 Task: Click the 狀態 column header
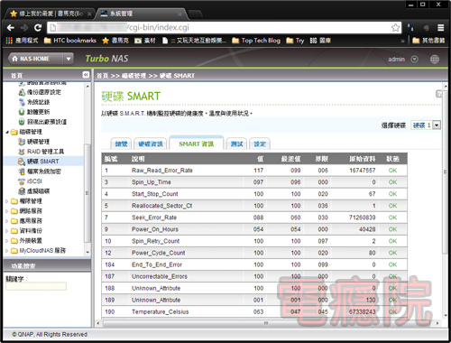click(x=392, y=159)
